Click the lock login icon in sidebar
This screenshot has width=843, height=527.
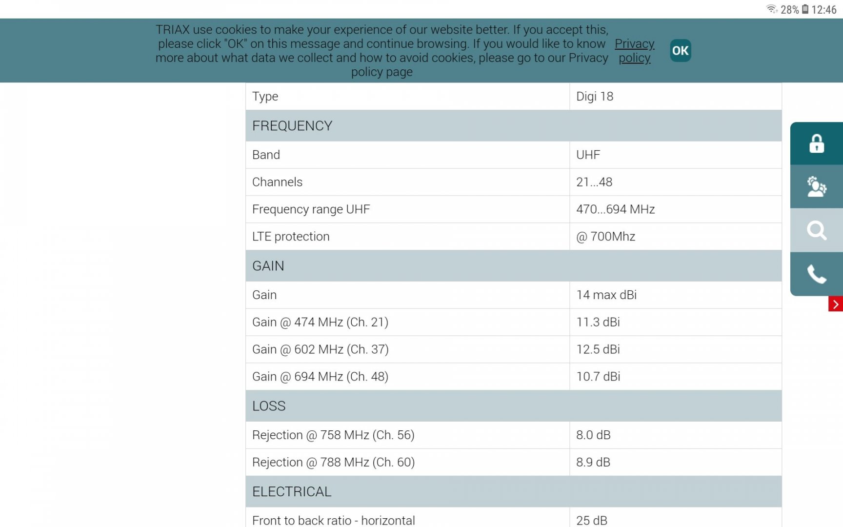click(816, 143)
